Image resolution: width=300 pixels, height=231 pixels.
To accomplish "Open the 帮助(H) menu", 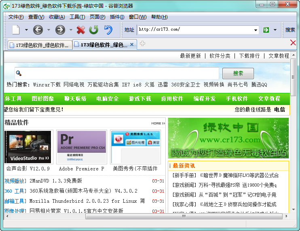I will point(159,17).
